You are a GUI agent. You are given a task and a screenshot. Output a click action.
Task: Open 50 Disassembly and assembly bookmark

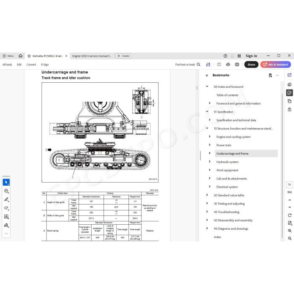(x=233, y=220)
